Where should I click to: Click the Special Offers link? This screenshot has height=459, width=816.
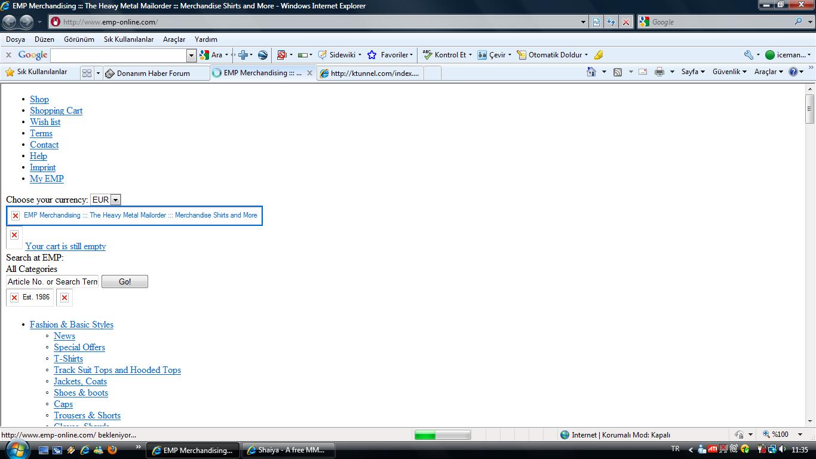[79, 347]
